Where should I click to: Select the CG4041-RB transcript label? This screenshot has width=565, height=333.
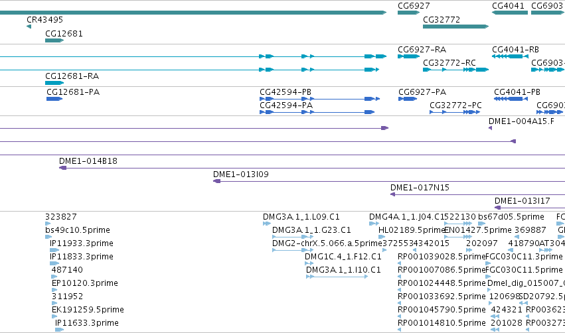coord(516,49)
